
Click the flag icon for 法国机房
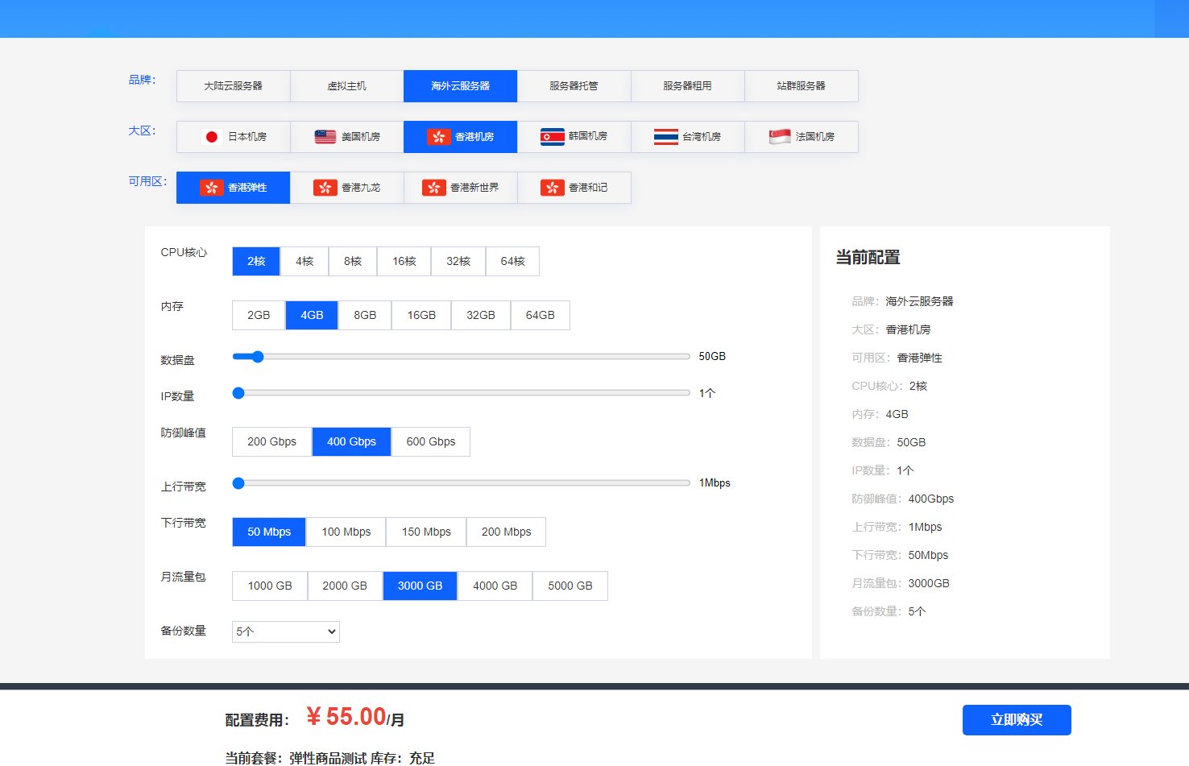tap(780, 137)
